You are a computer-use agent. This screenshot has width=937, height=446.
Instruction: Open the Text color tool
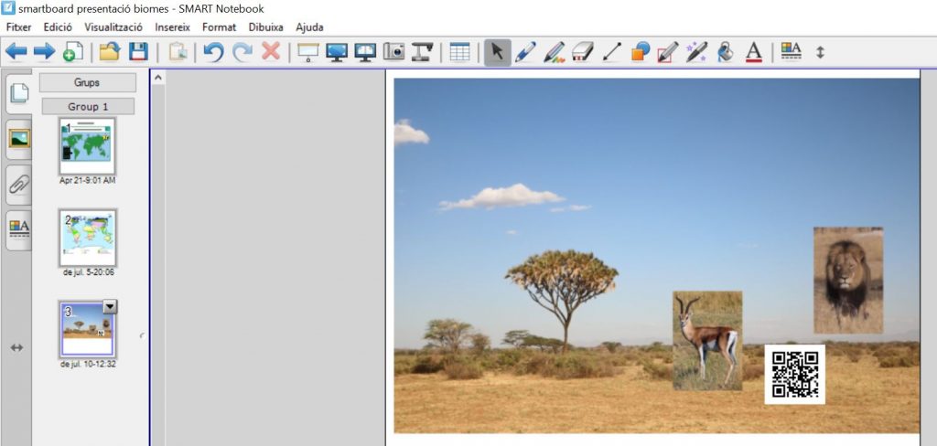coord(754,52)
